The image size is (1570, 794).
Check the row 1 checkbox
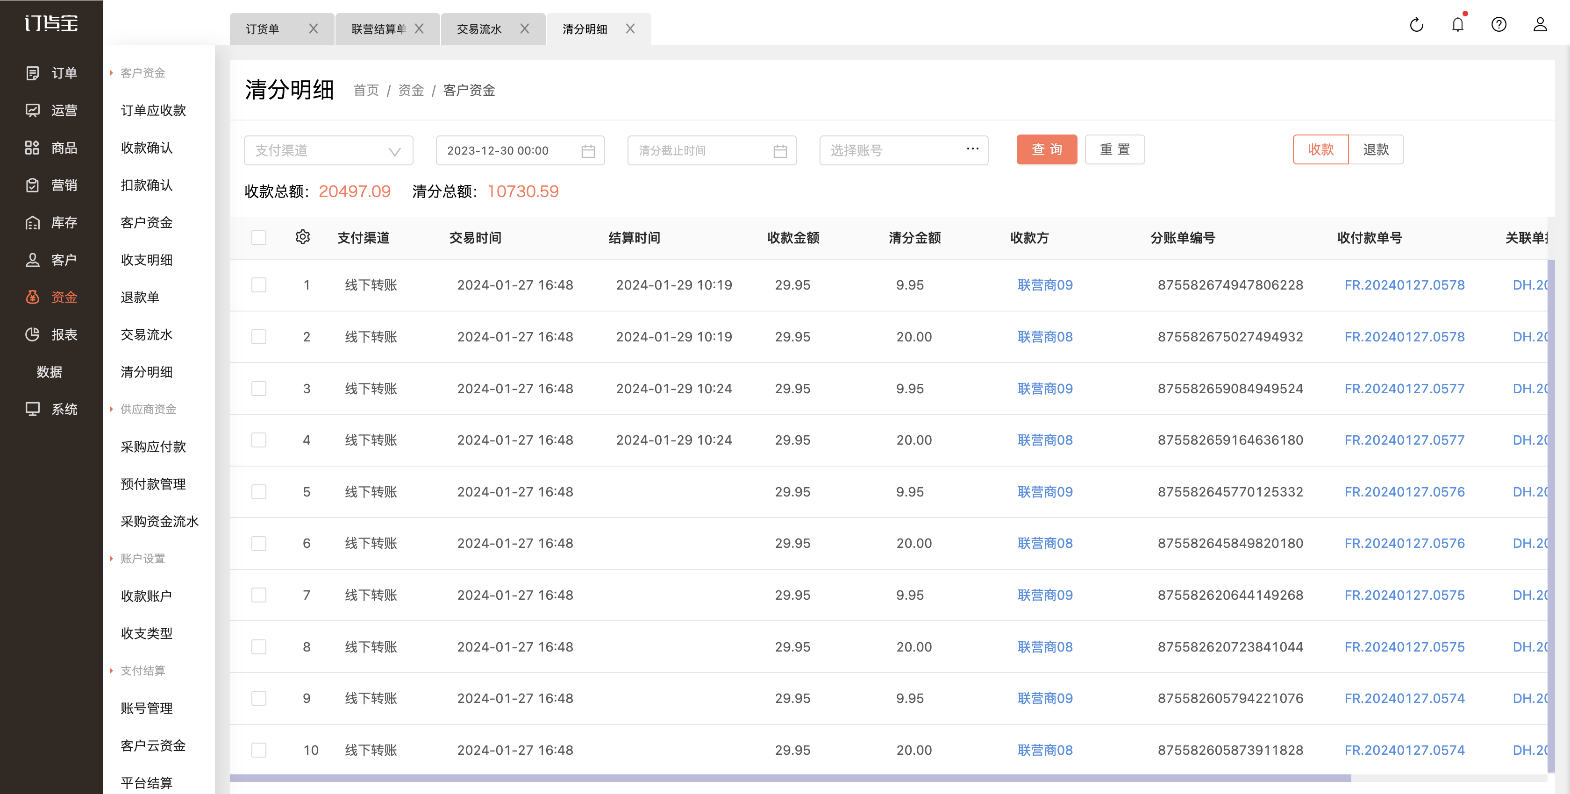pyautogui.click(x=259, y=284)
